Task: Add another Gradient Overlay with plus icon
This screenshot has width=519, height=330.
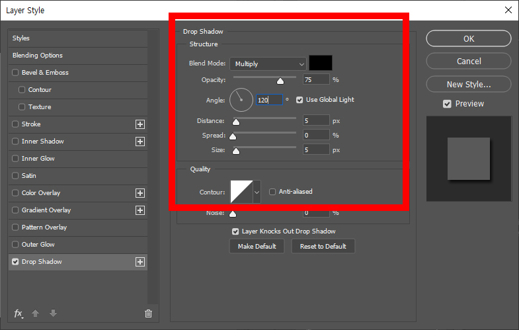Action: pyautogui.click(x=140, y=210)
